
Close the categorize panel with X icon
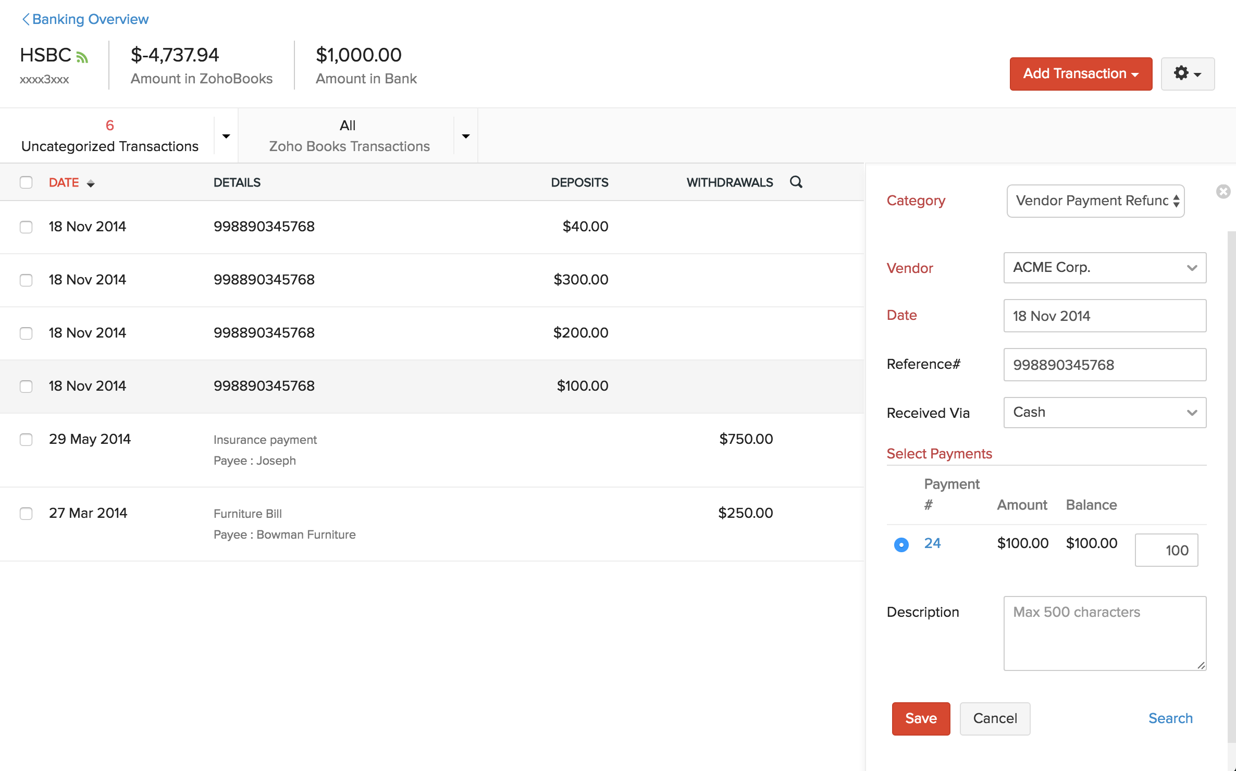(x=1223, y=192)
